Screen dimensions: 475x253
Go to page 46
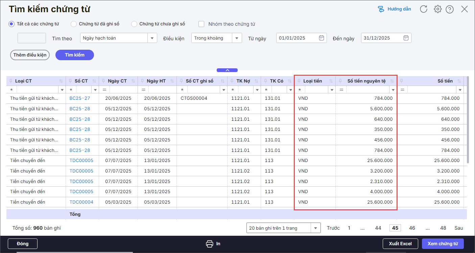[412, 228]
